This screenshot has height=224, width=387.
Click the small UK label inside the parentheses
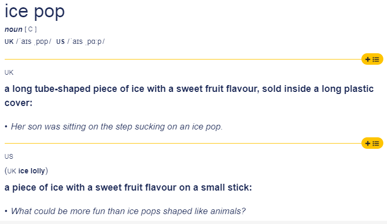(11, 171)
